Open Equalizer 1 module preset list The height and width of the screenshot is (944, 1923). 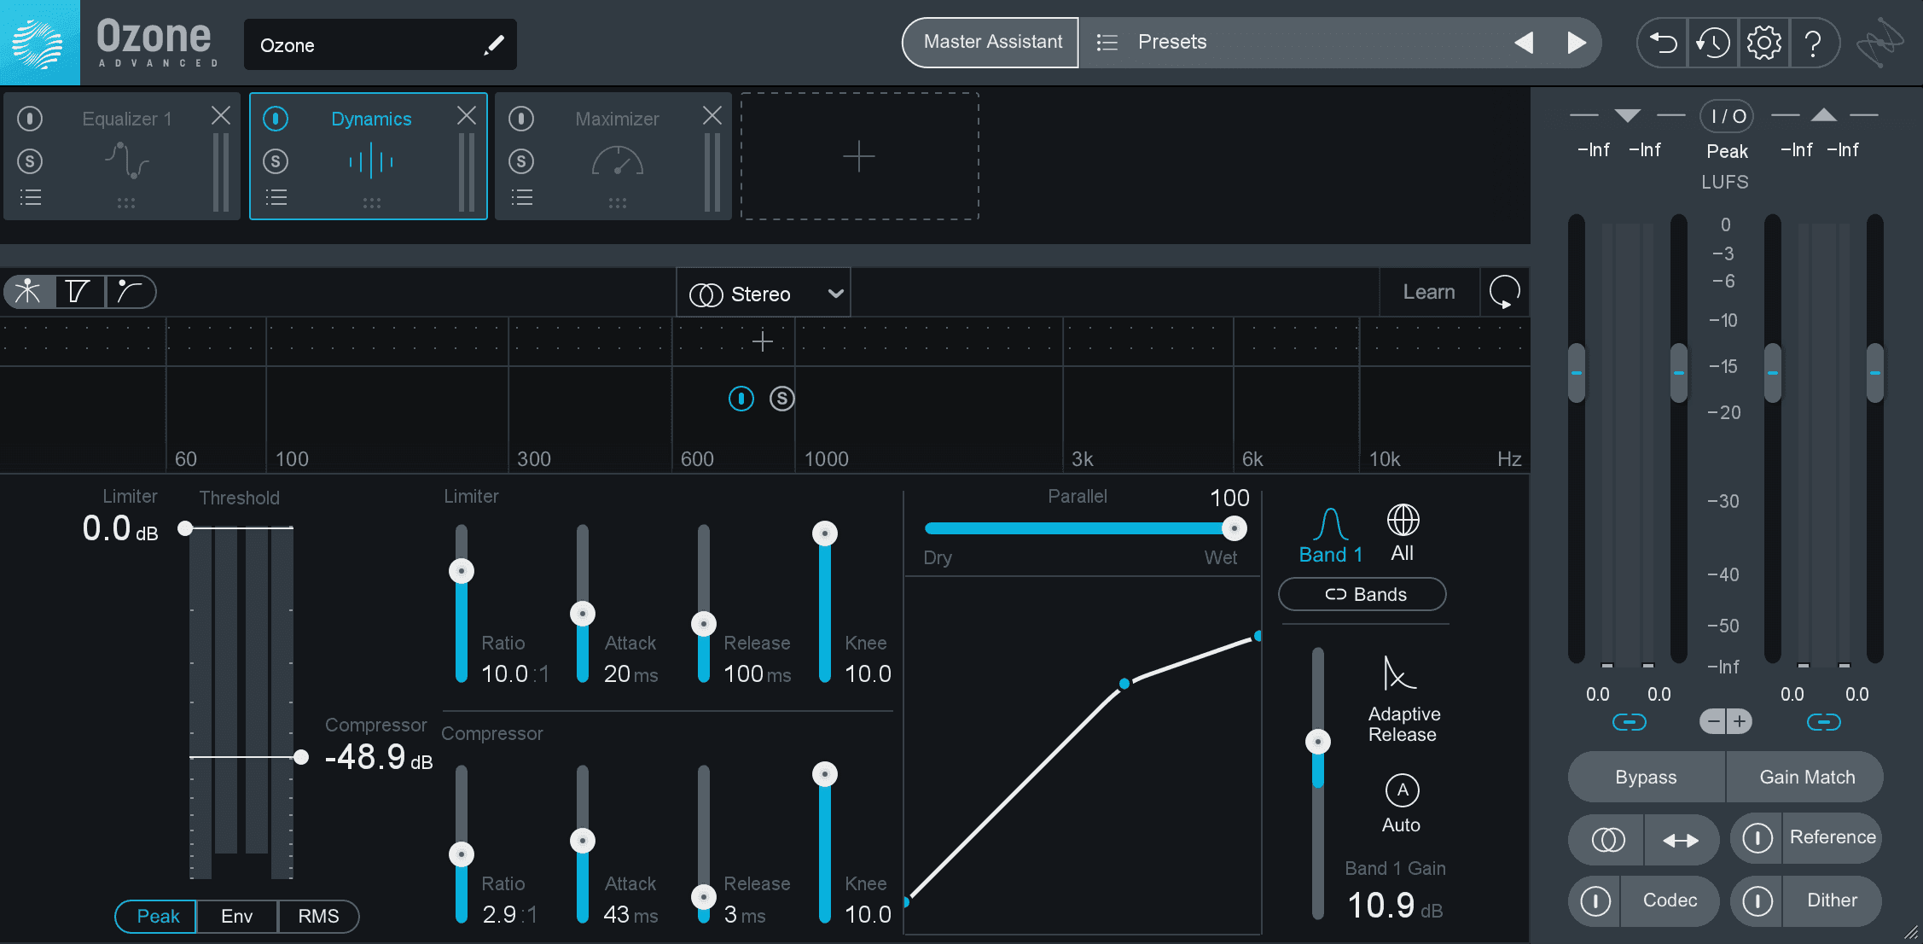click(31, 198)
